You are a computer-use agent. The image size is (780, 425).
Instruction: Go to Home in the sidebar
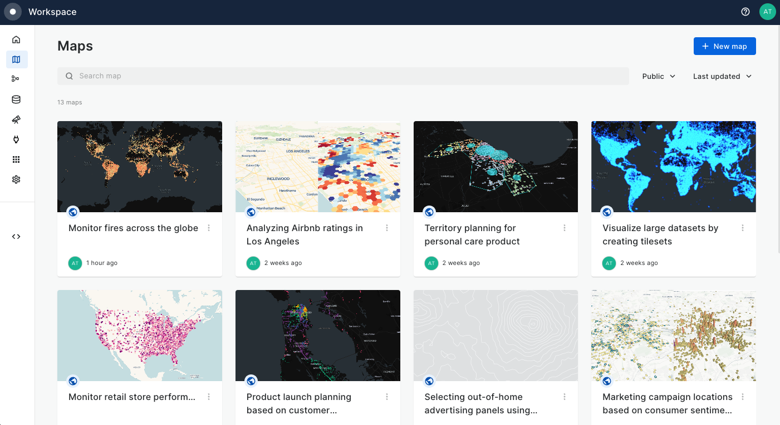[16, 39]
